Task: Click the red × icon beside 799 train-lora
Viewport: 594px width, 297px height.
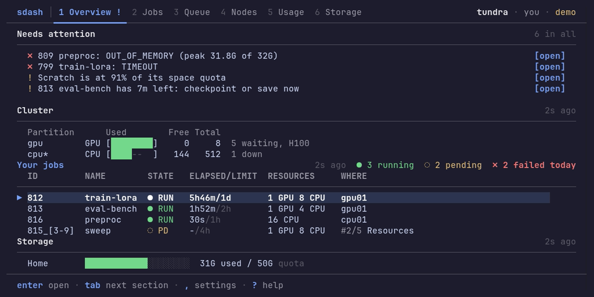Action: coord(30,67)
